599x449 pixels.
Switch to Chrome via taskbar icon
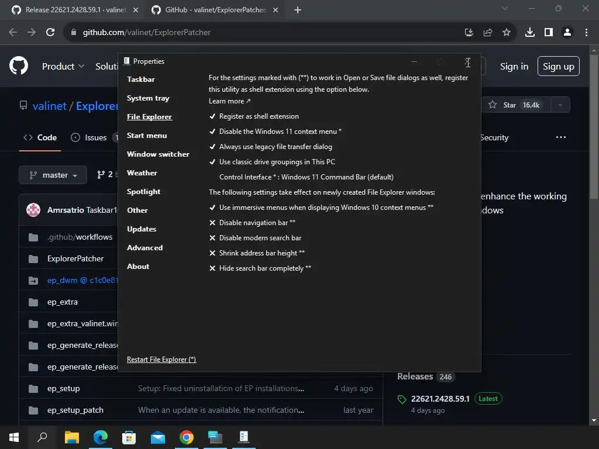pyautogui.click(x=187, y=437)
